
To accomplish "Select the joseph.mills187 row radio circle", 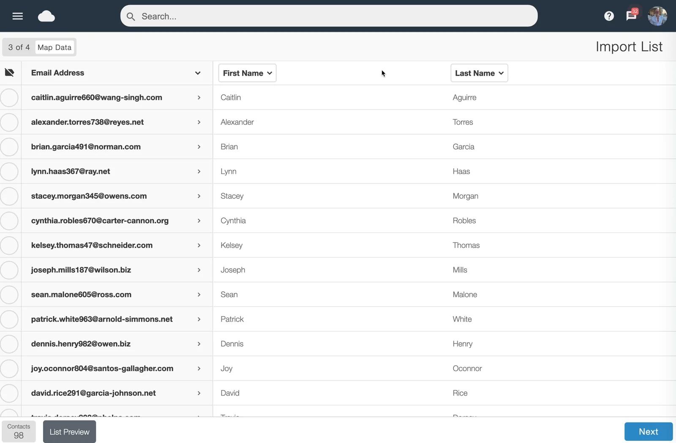I will [x=9, y=270].
